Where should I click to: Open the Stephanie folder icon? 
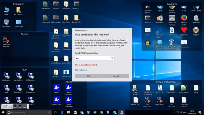[x=66, y=46]
